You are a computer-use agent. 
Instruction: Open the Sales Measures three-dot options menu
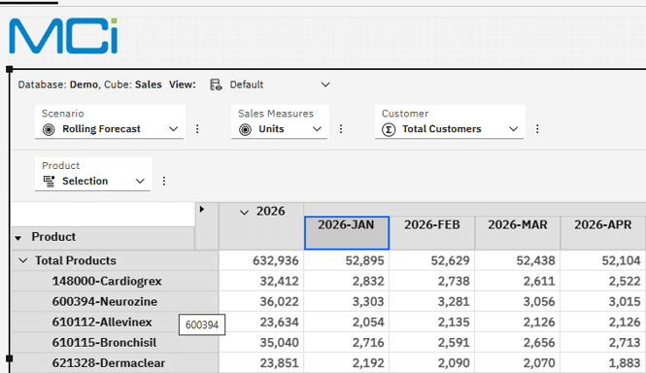pyautogui.click(x=341, y=129)
